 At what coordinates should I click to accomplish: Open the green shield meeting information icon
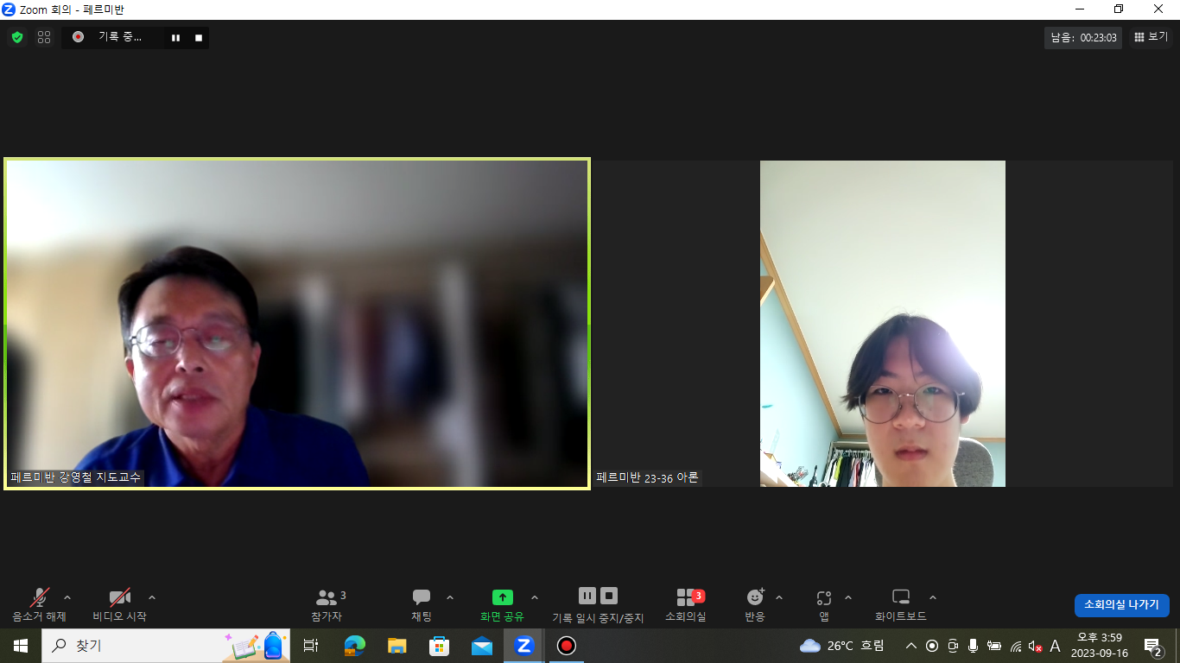pos(17,37)
